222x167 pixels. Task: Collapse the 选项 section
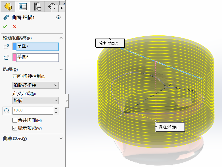point(61,69)
